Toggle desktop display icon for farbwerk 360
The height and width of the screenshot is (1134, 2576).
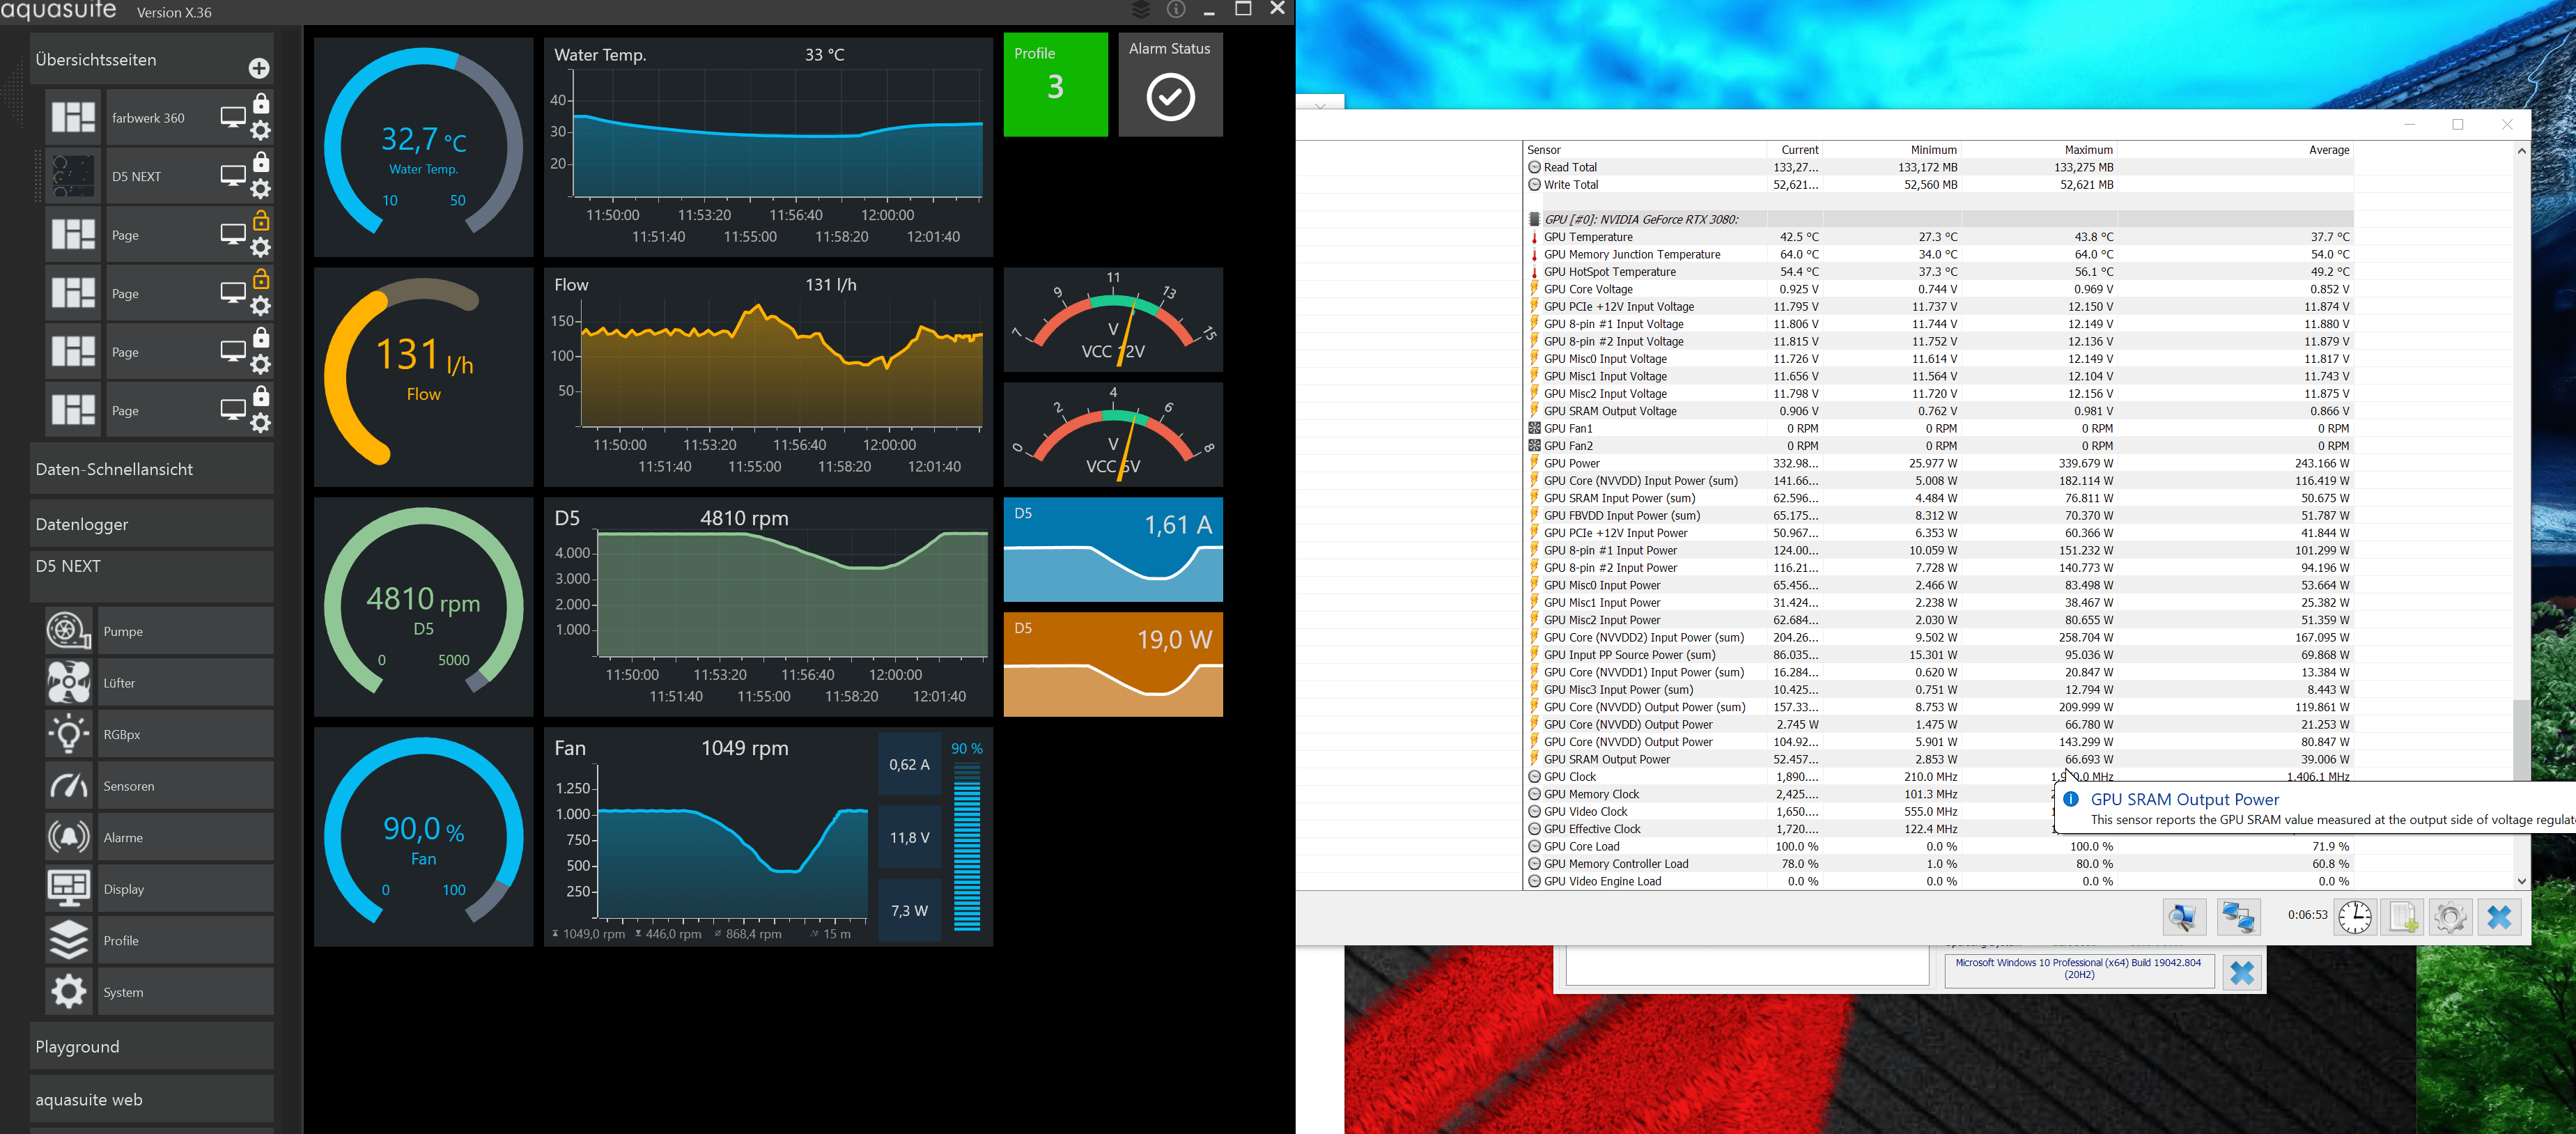point(233,118)
